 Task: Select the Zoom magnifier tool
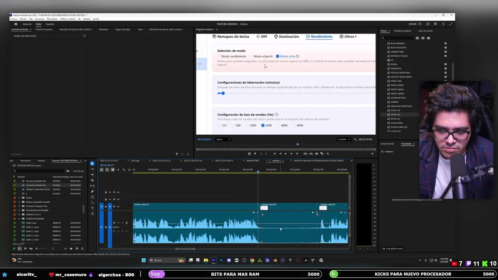[x=92, y=203]
